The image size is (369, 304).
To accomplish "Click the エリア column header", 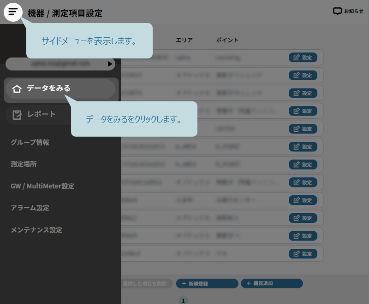I will pos(184,40).
